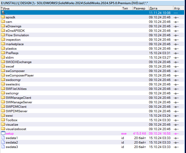Click the apisdk date 09.10.24 20:46
Image resolution: width=186 pixels, height=153 pixels.
(x=160, y=17)
